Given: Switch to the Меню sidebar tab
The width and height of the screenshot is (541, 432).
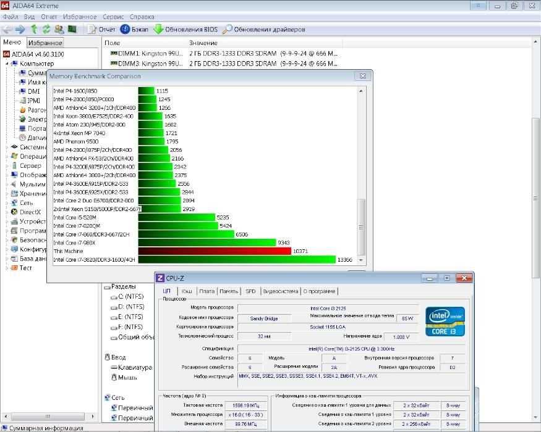Looking at the screenshot, I should 12,43.
